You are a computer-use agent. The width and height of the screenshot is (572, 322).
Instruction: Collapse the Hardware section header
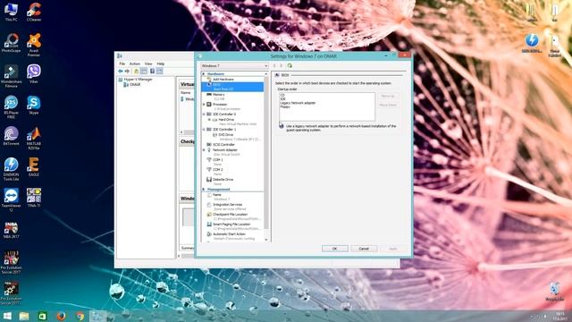pyautogui.click(x=204, y=74)
